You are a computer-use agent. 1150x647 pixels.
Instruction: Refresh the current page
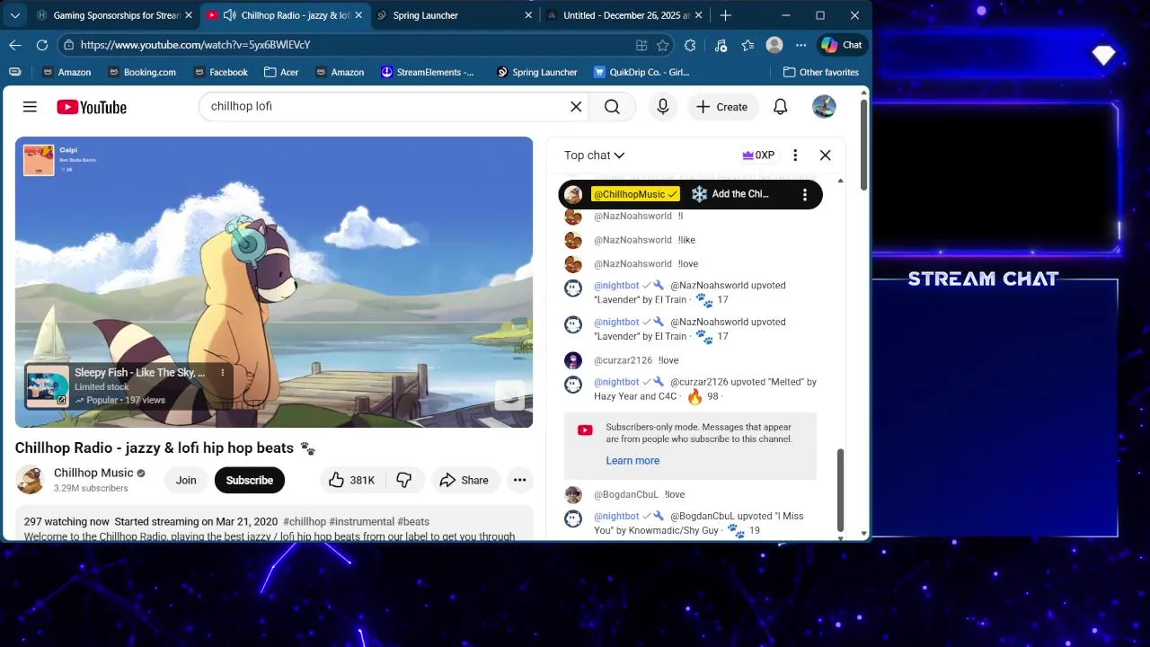(42, 45)
